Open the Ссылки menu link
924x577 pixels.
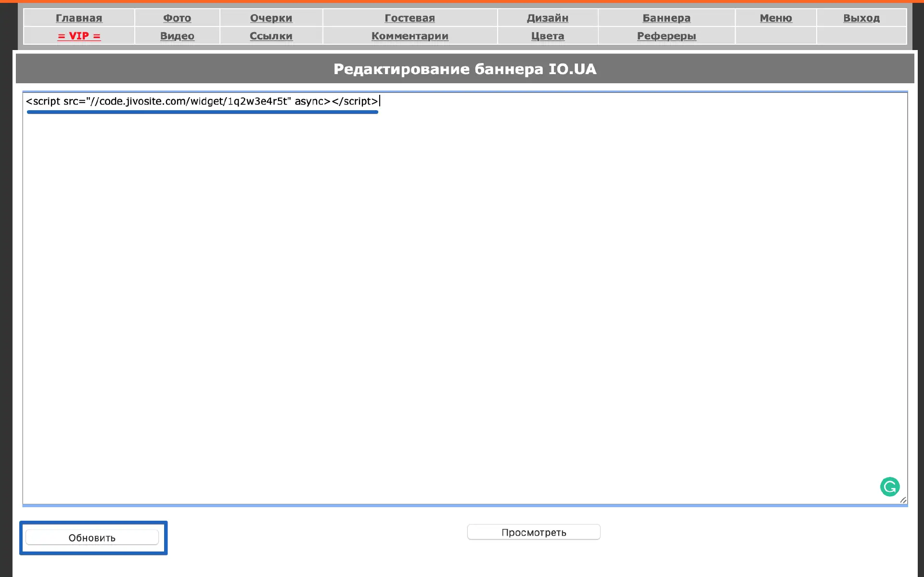click(x=271, y=36)
